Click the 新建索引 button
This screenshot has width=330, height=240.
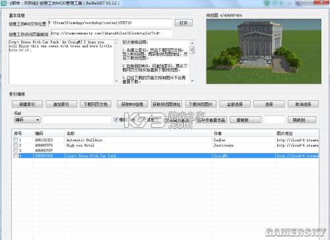point(27,104)
